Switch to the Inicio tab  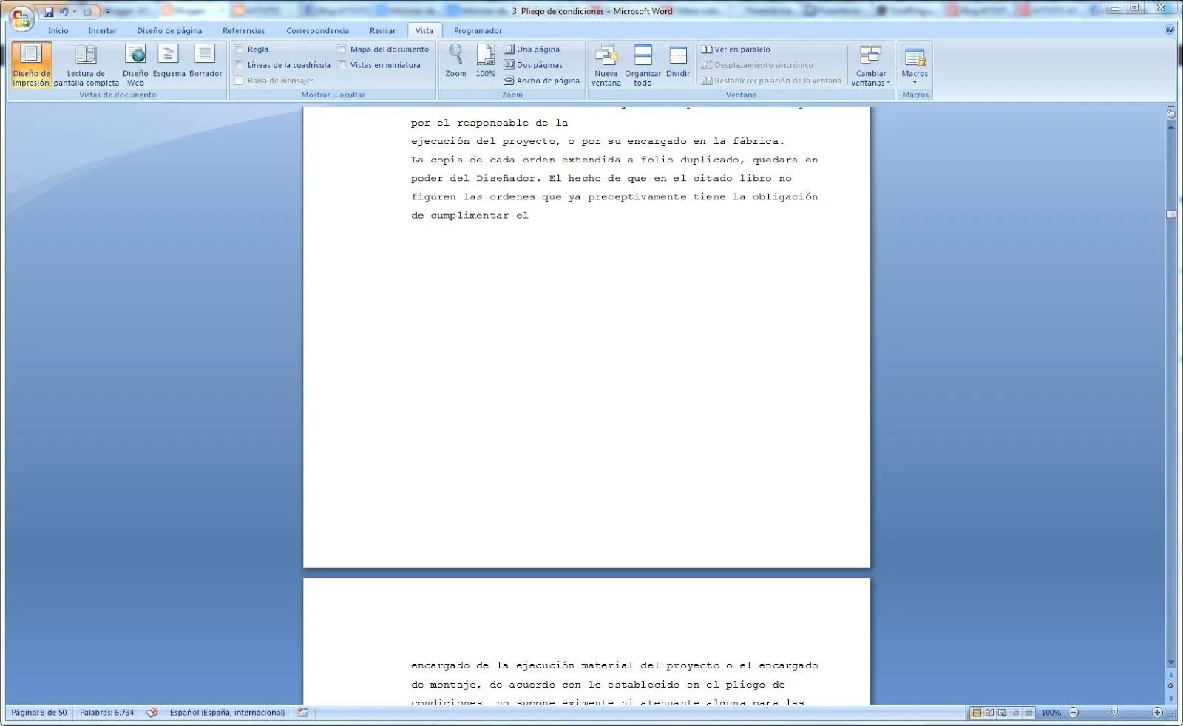click(x=58, y=30)
